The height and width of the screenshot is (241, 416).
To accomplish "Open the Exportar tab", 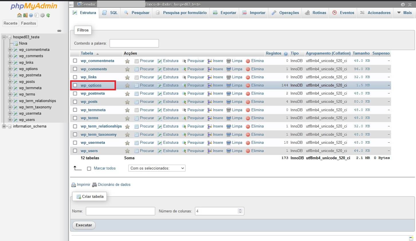I will coord(224,13).
